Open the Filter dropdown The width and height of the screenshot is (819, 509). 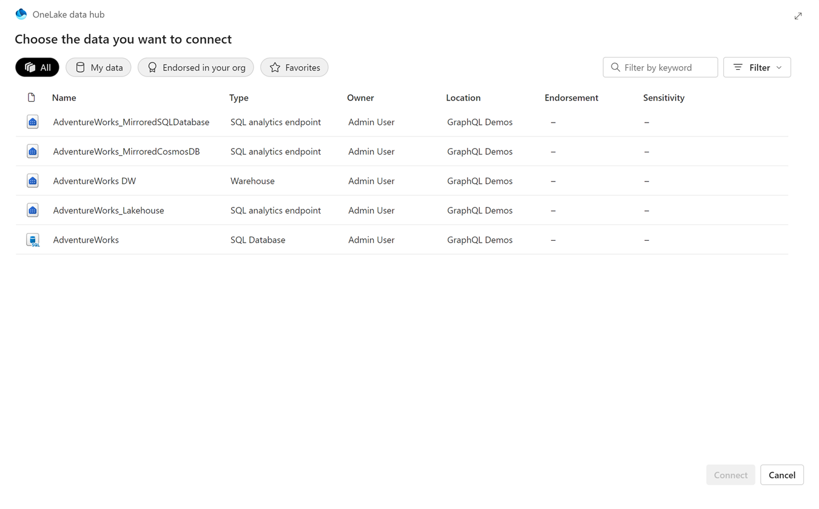757,67
